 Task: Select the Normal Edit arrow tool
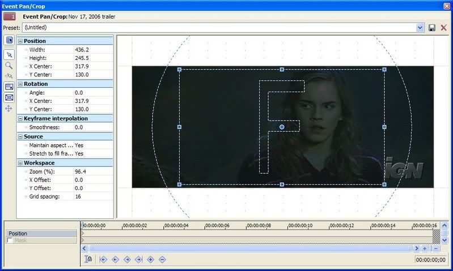pos(9,54)
